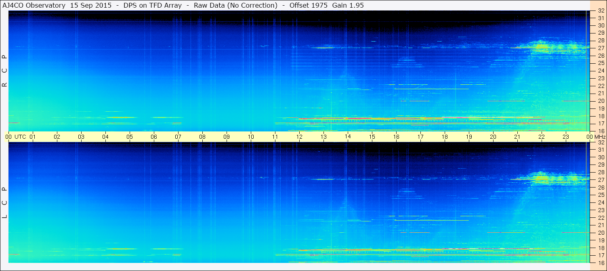
Task: Click the 22 MHz tick of RCP panel
Action: click(x=601, y=86)
